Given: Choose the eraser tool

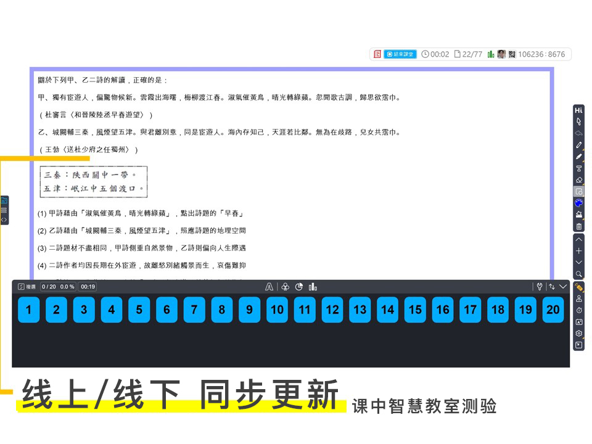Looking at the screenshot, I should coord(578,180).
